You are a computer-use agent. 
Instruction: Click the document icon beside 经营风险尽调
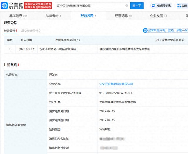point(145,30)
